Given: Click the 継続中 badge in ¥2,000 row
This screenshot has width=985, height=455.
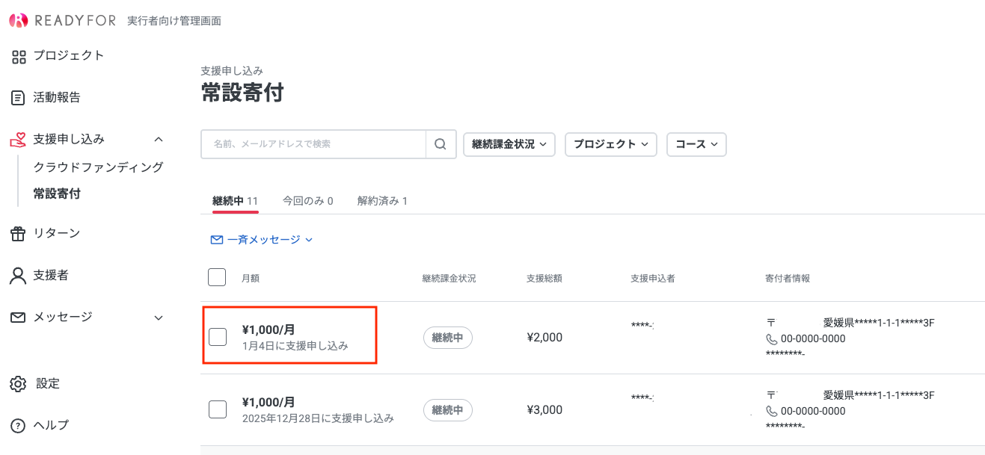Looking at the screenshot, I should point(447,338).
